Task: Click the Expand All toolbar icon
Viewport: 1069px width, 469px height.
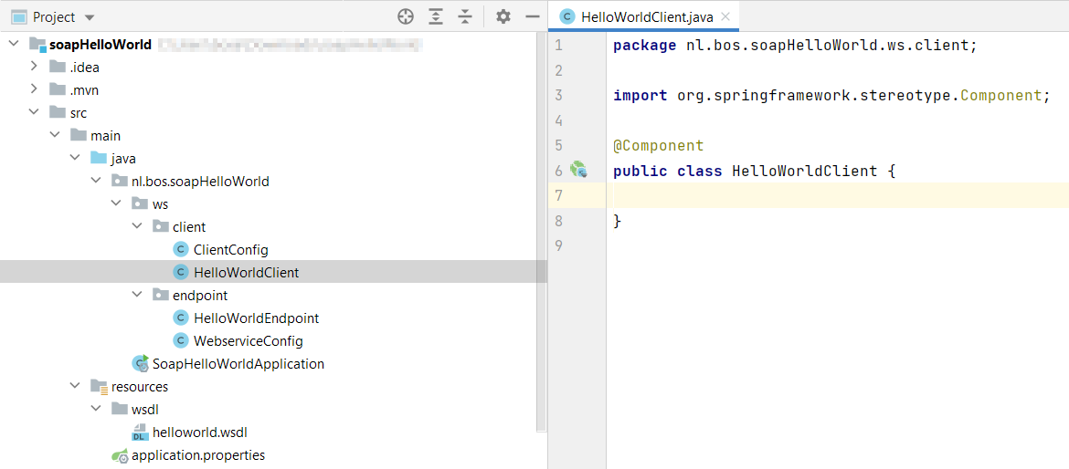Action: coord(436,16)
